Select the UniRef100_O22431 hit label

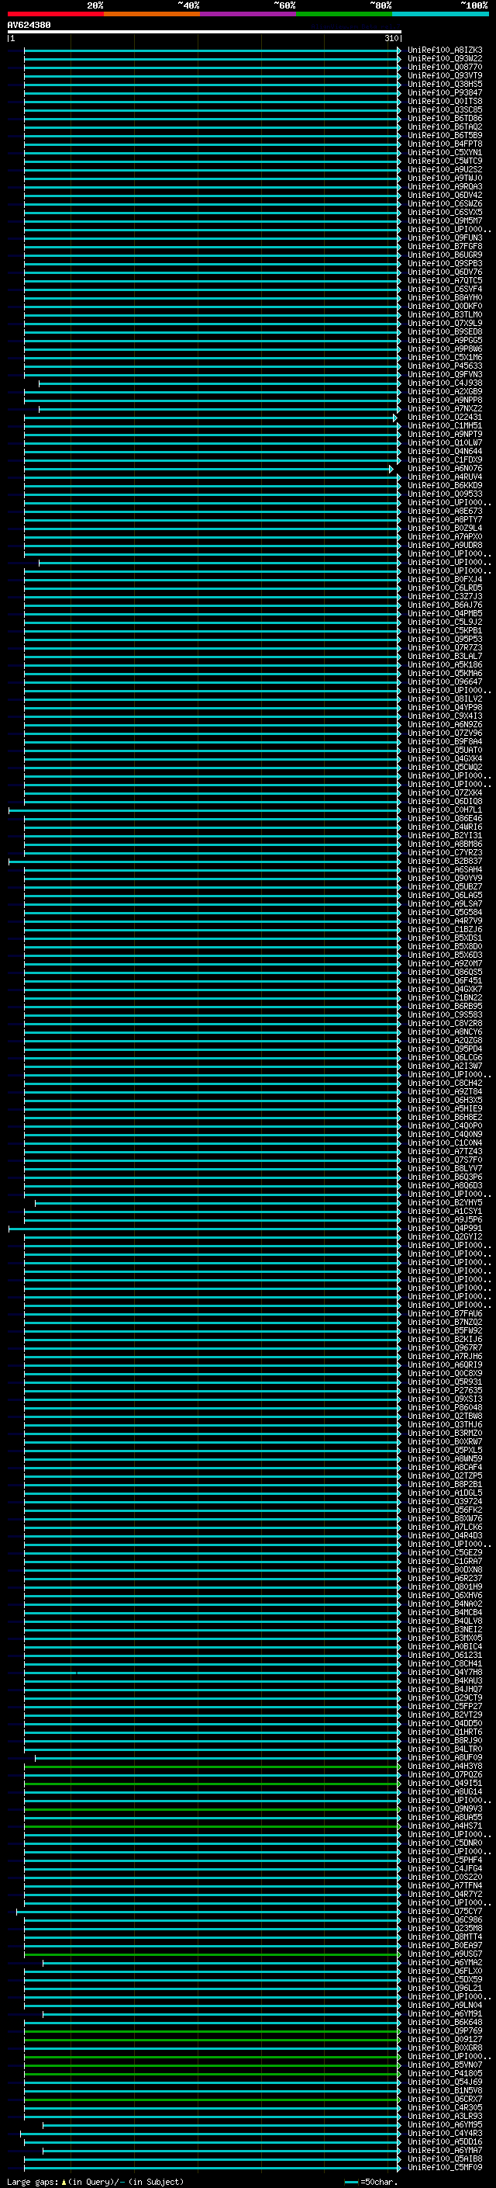point(445,418)
